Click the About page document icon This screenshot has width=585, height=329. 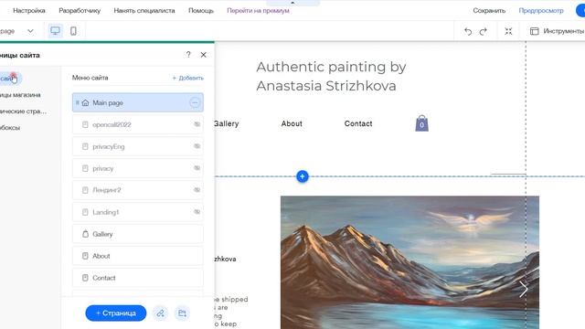(x=85, y=256)
